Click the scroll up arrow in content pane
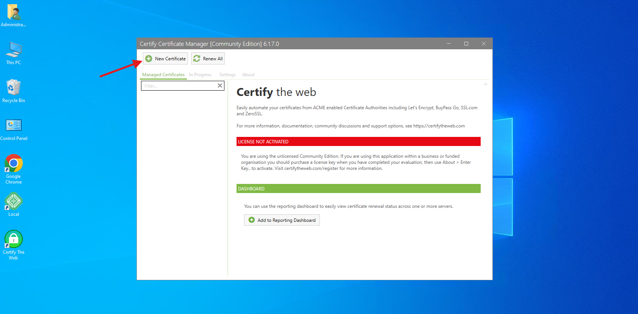Viewport: 638px width, 314px height. click(486, 84)
